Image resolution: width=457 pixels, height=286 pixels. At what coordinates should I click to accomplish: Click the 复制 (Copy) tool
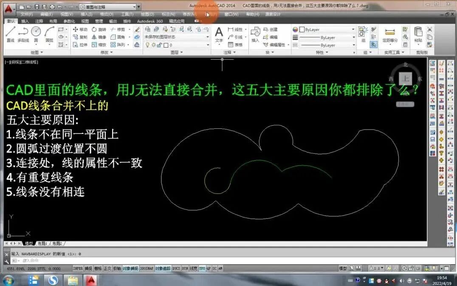pyautogui.click(x=80, y=37)
